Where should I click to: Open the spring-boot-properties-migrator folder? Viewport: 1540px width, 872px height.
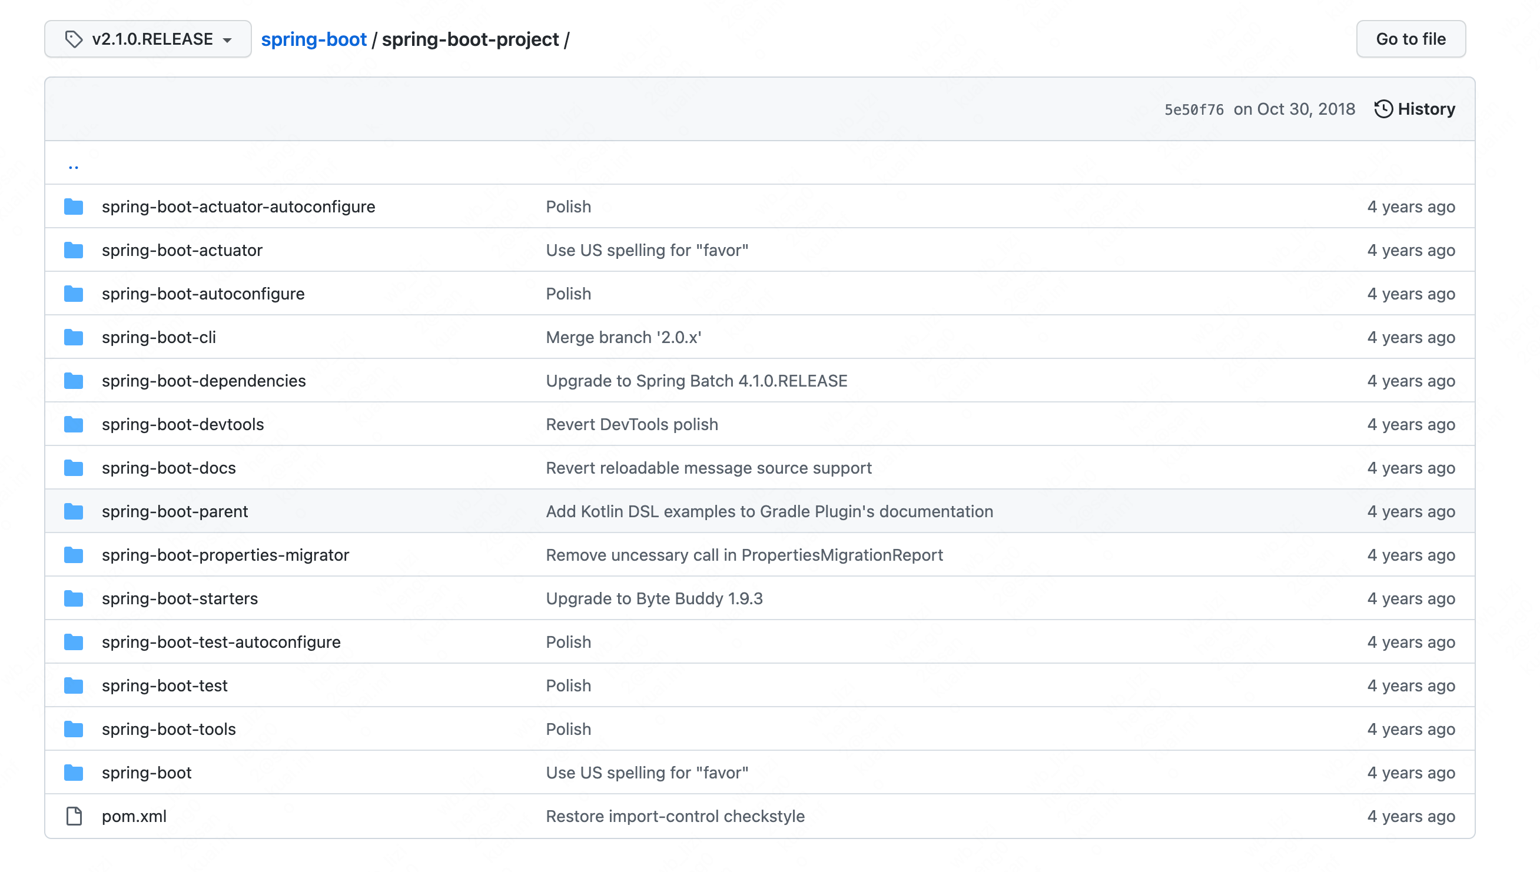click(x=225, y=555)
